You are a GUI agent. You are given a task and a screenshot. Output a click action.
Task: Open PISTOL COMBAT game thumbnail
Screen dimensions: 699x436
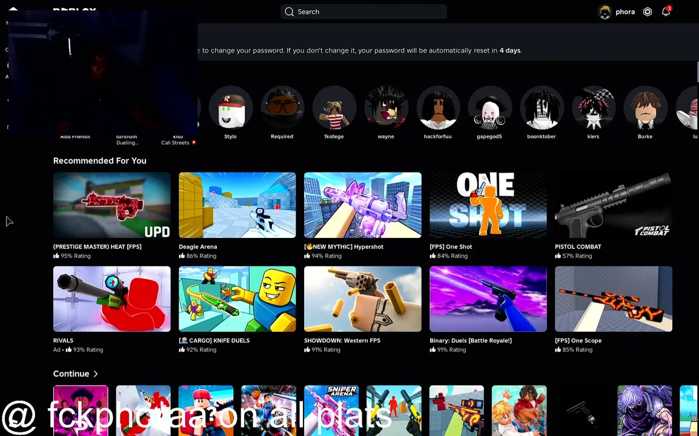(614, 205)
